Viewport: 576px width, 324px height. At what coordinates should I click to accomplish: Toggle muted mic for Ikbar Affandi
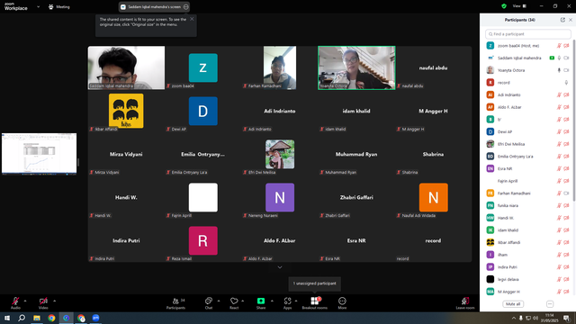[x=559, y=242]
